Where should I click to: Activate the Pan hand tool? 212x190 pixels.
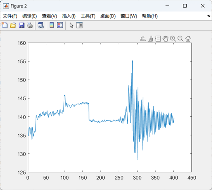coord(165,39)
